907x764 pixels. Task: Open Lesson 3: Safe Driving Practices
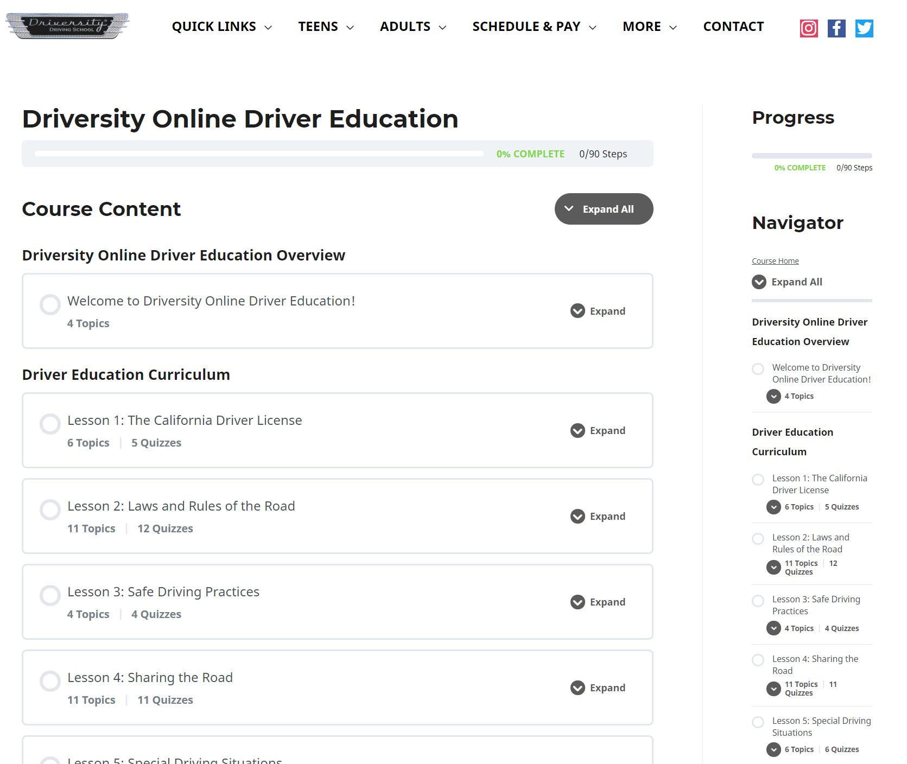163,591
